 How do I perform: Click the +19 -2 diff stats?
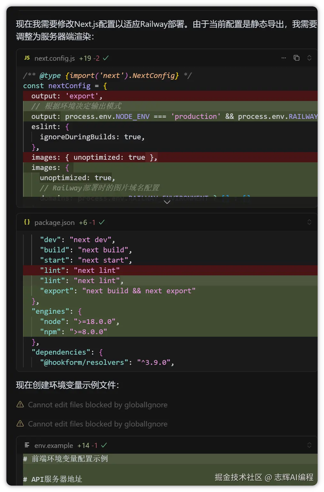point(89,58)
